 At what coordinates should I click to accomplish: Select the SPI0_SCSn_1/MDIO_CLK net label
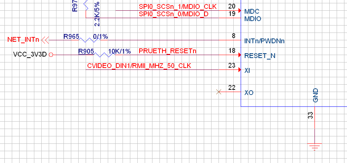pos(178,7)
